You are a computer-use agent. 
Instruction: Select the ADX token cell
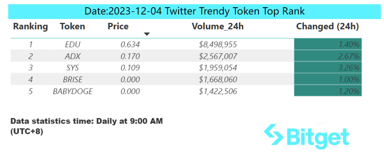73,56
